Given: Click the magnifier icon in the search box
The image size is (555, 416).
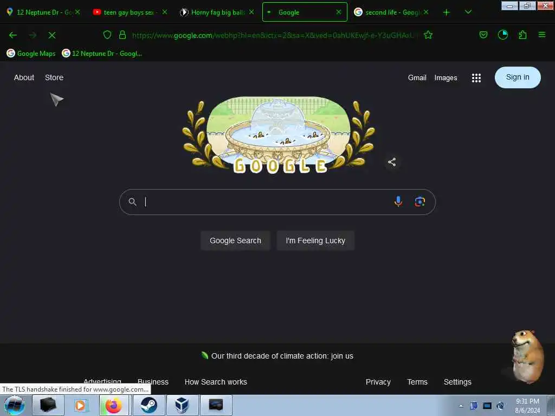Looking at the screenshot, I should click(x=132, y=201).
